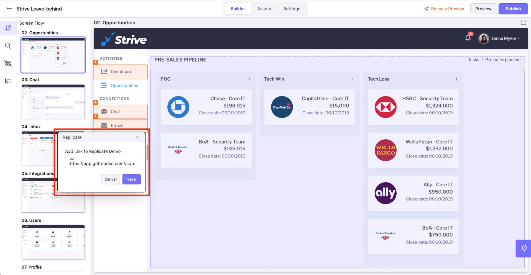Open the Jenna Myers account dropdown
Image resolution: width=531 pixels, height=275 pixels.
click(500, 38)
